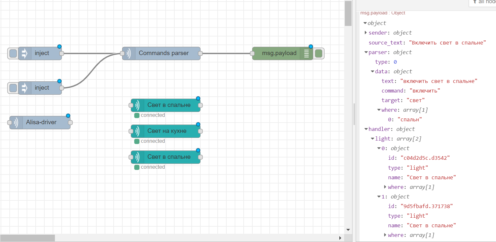This screenshot has height=242, width=496.
Task: Click the list icon on msg.payload debug node
Action: click(306, 53)
